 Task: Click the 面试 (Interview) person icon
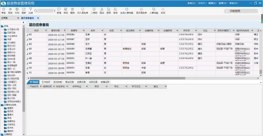click(102, 9)
